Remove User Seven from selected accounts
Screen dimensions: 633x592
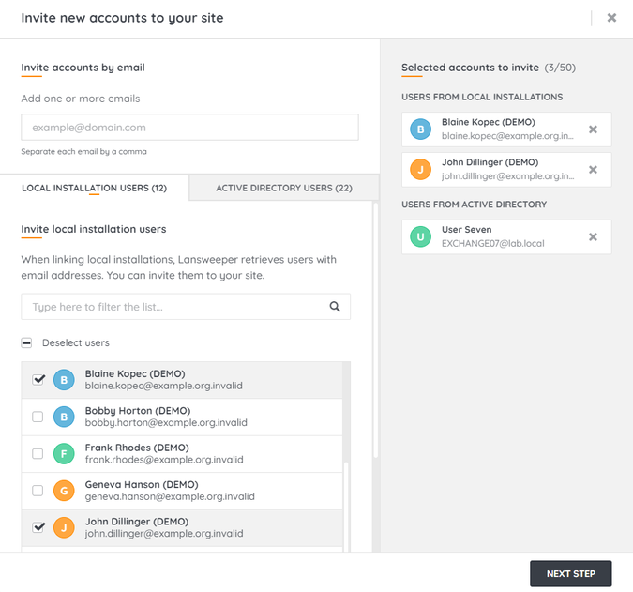pos(593,237)
